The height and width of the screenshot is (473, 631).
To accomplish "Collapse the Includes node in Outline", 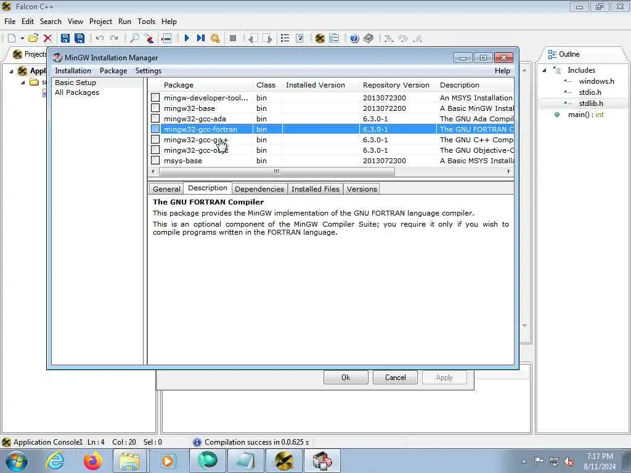I will coord(545,70).
